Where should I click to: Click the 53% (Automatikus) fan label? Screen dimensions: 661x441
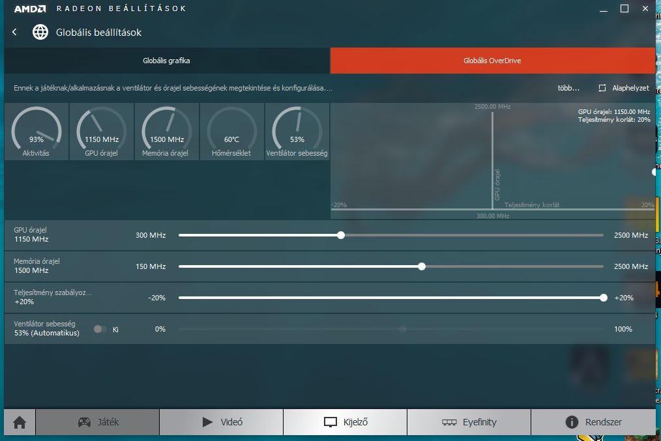[x=47, y=333]
